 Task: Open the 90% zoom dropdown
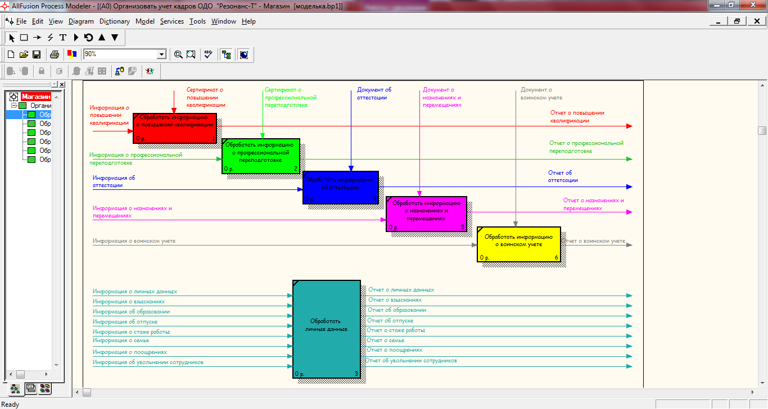point(162,54)
